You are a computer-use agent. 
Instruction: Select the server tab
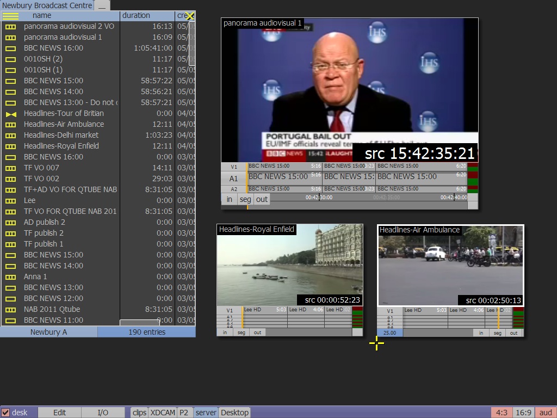(206, 413)
